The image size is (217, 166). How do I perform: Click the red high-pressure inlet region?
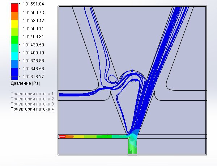[x=62, y=137]
